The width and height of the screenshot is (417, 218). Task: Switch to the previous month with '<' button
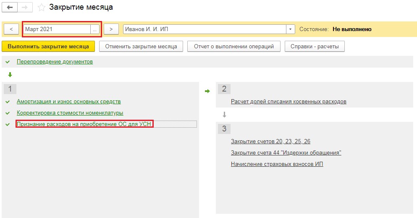click(11, 29)
